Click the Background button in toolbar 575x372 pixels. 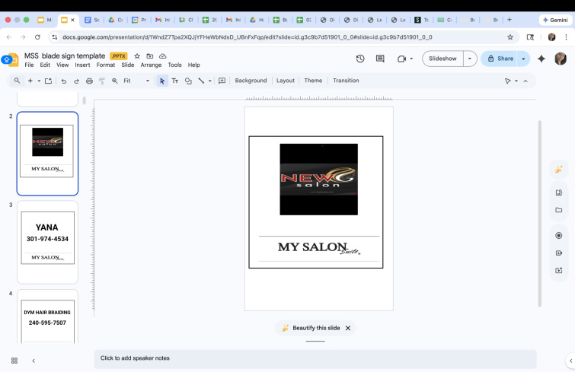[x=251, y=81]
